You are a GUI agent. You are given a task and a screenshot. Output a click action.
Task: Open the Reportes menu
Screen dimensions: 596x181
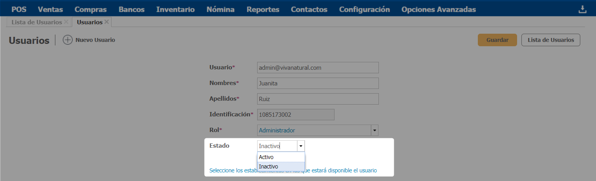point(263,9)
